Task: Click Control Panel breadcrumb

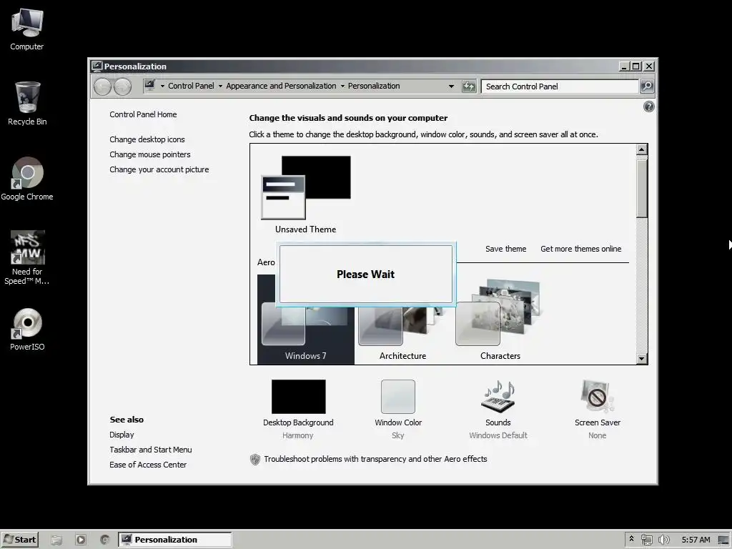Action: tap(191, 86)
